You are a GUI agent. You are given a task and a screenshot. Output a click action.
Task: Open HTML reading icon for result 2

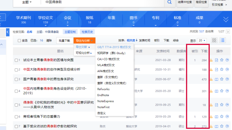tap(216, 70)
